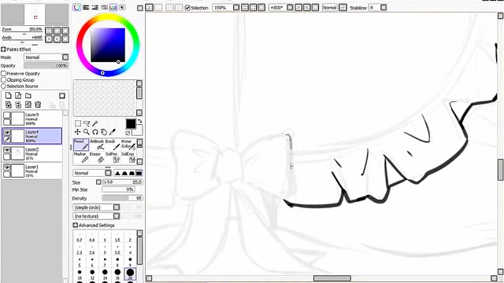This screenshot has height=283, width=504.
Task: Select the Eyedropper tool
Action: point(112,132)
